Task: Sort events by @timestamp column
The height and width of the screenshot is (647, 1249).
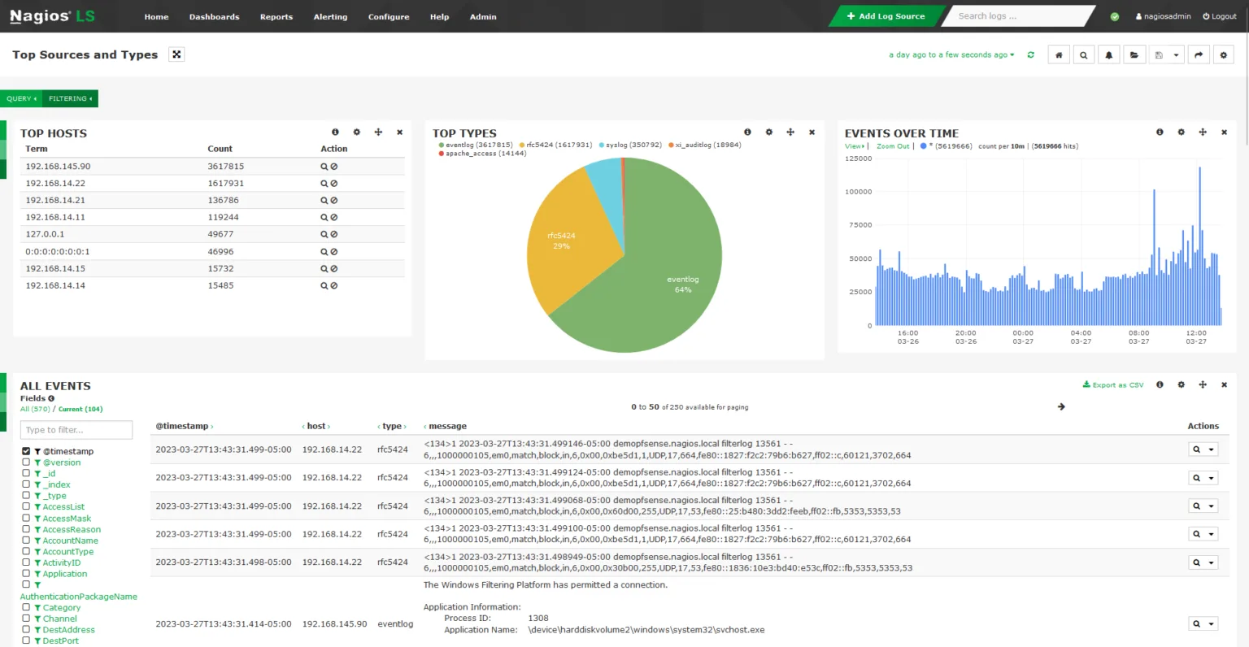Action: coord(185,426)
